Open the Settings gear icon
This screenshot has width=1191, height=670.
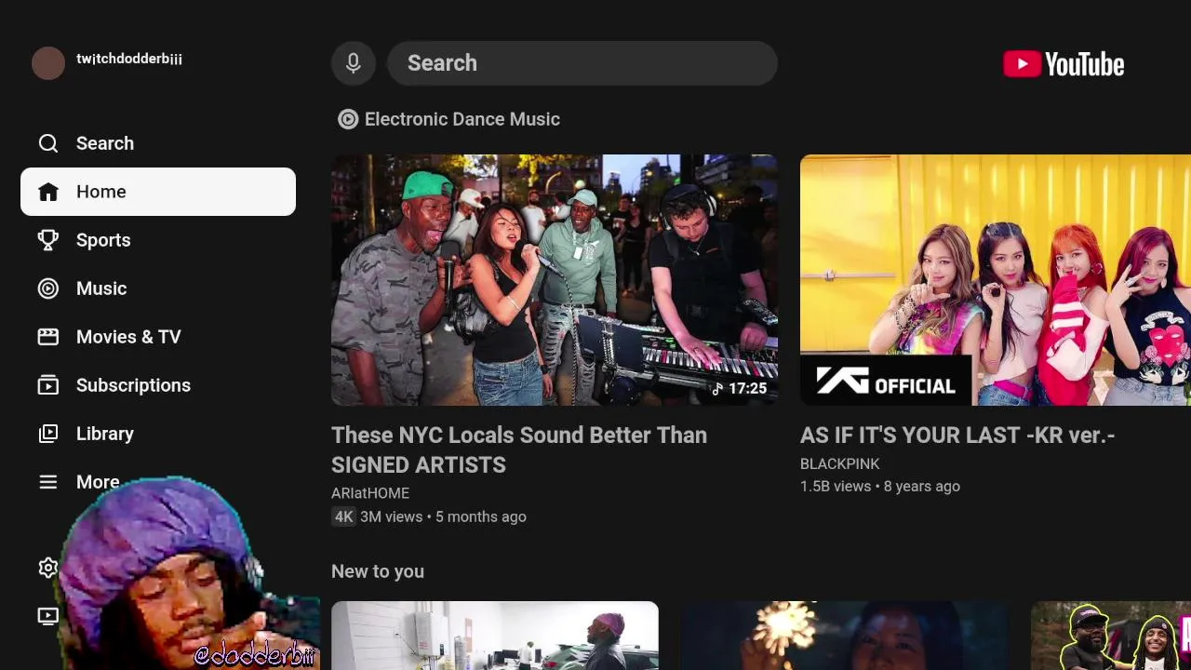48,568
